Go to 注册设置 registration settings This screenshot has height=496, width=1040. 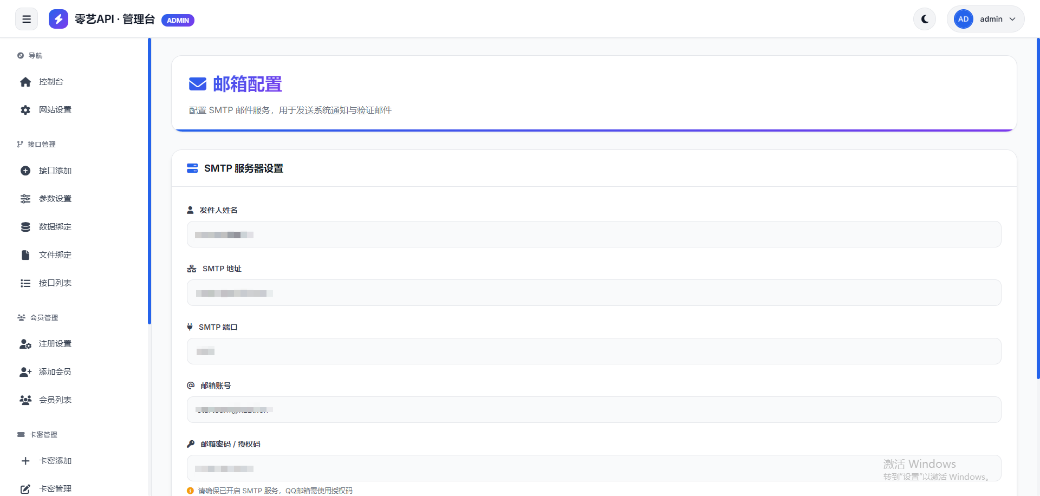55,344
